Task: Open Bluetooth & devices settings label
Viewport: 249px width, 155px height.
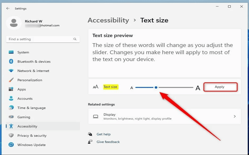Action: coord(34,61)
